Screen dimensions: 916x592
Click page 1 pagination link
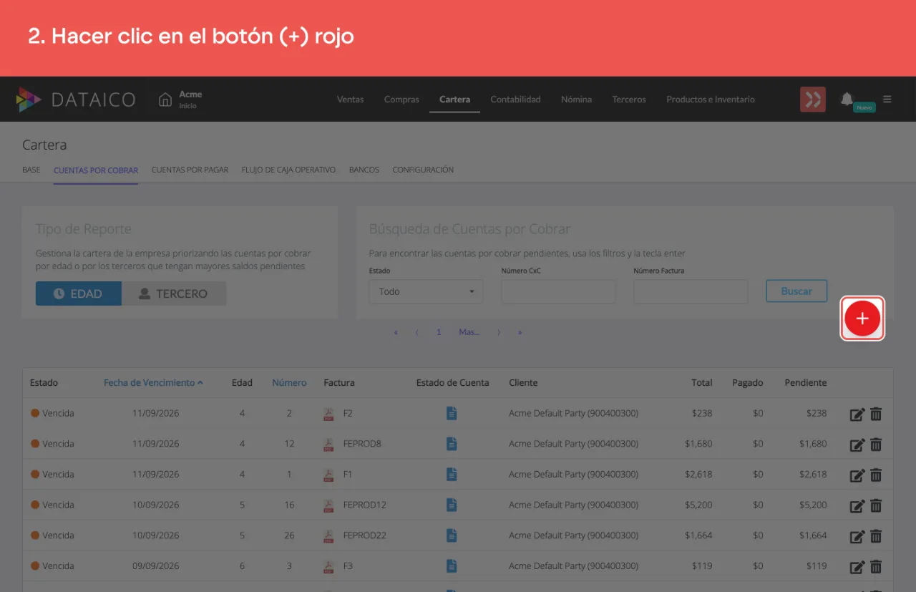[439, 332]
